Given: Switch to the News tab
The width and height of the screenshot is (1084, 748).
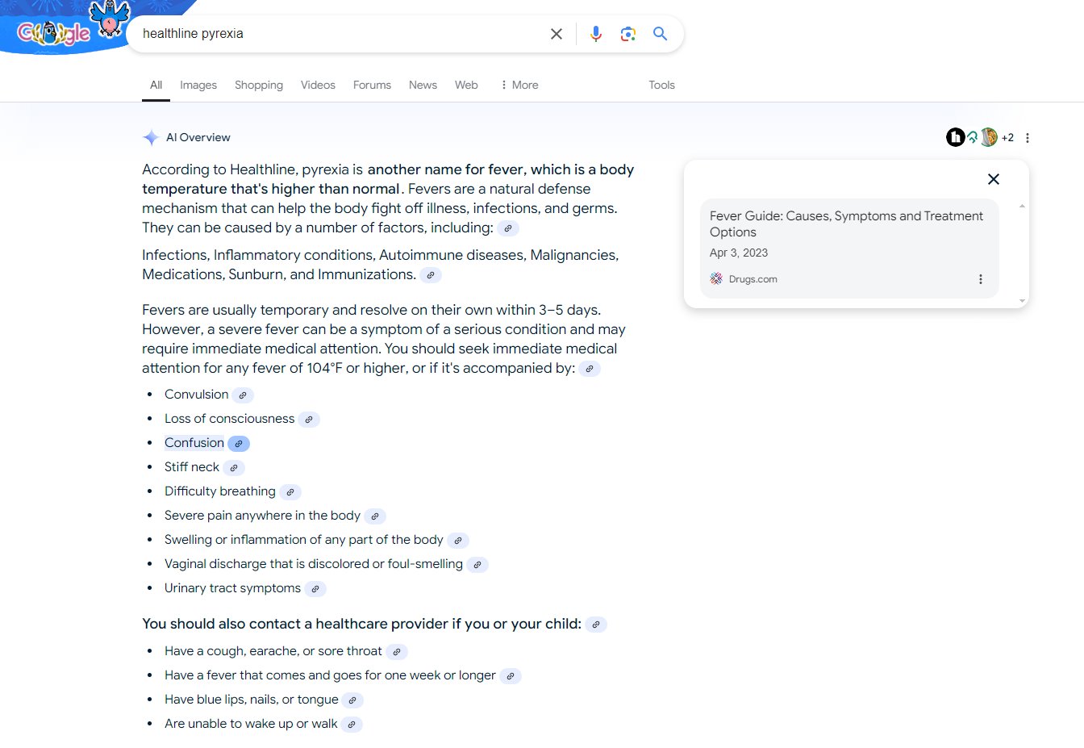Looking at the screenshot, I should 423,85.
